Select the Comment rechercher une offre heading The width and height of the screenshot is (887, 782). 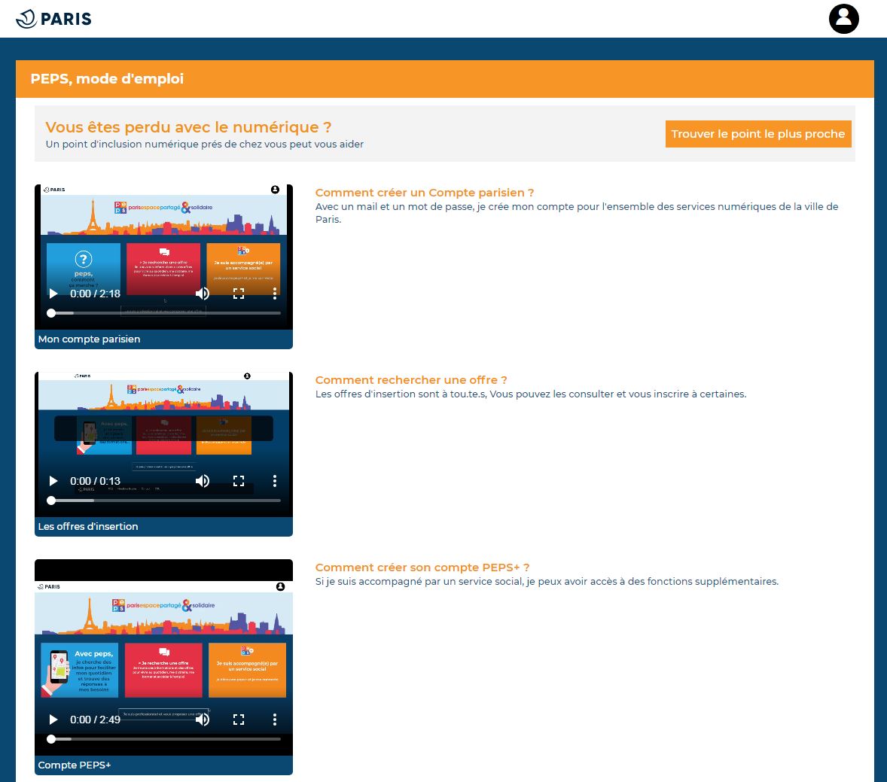[411, 380]
